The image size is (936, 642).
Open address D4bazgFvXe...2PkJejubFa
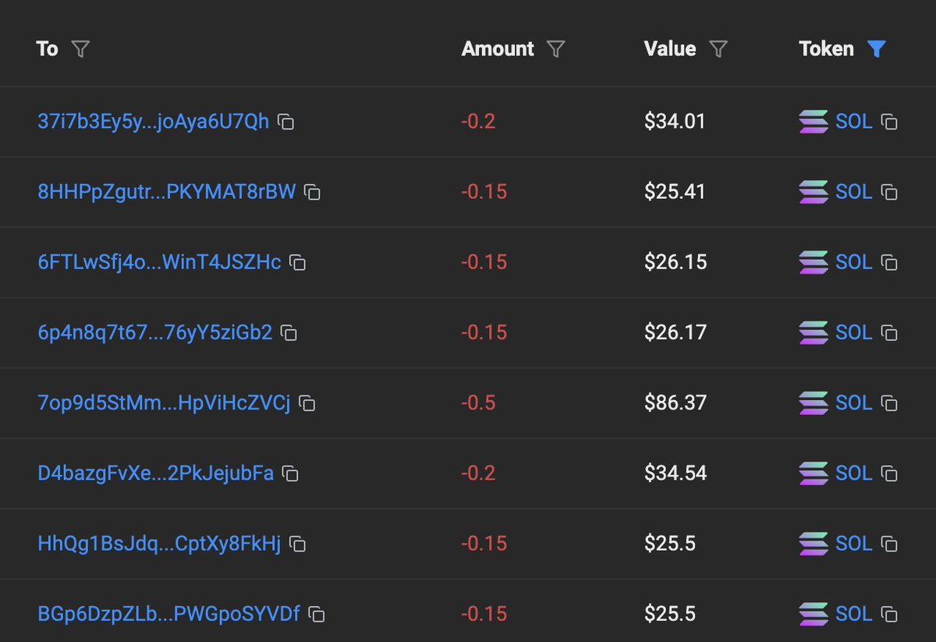pyautogui.click(x=156, y=474)
